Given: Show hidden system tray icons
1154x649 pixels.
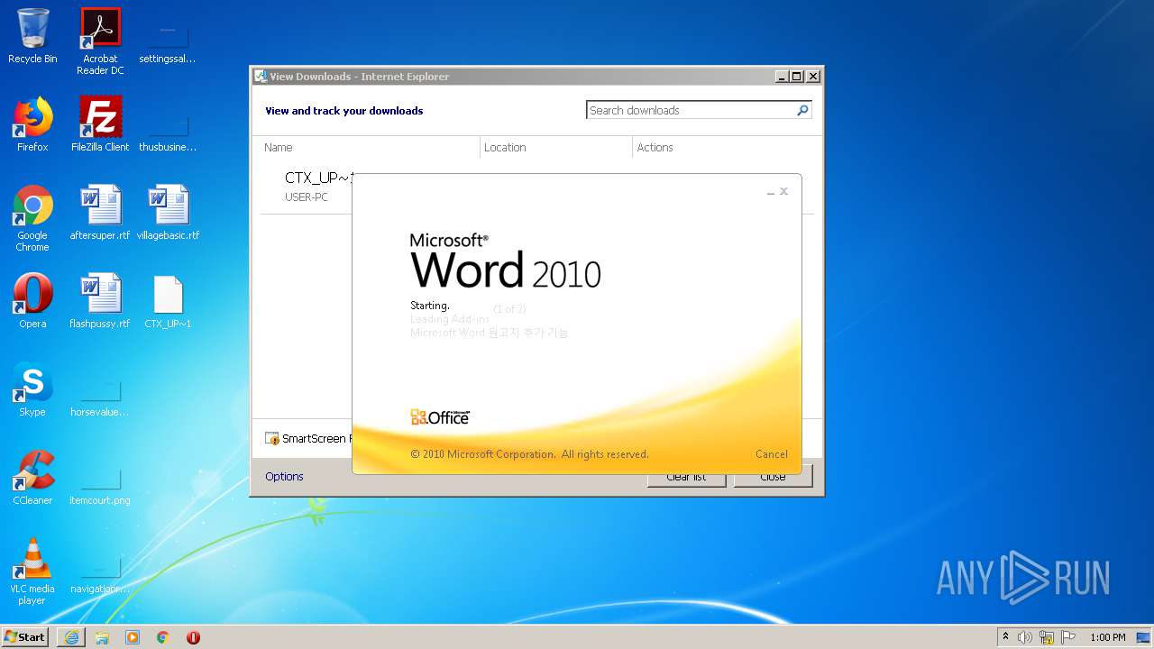Looking at the screenshot, I should click(1005, 637).
